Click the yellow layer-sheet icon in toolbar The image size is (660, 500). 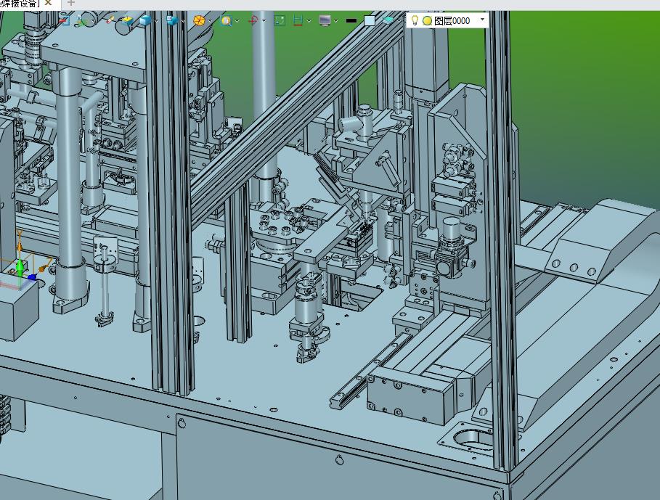tap(126, 20)
